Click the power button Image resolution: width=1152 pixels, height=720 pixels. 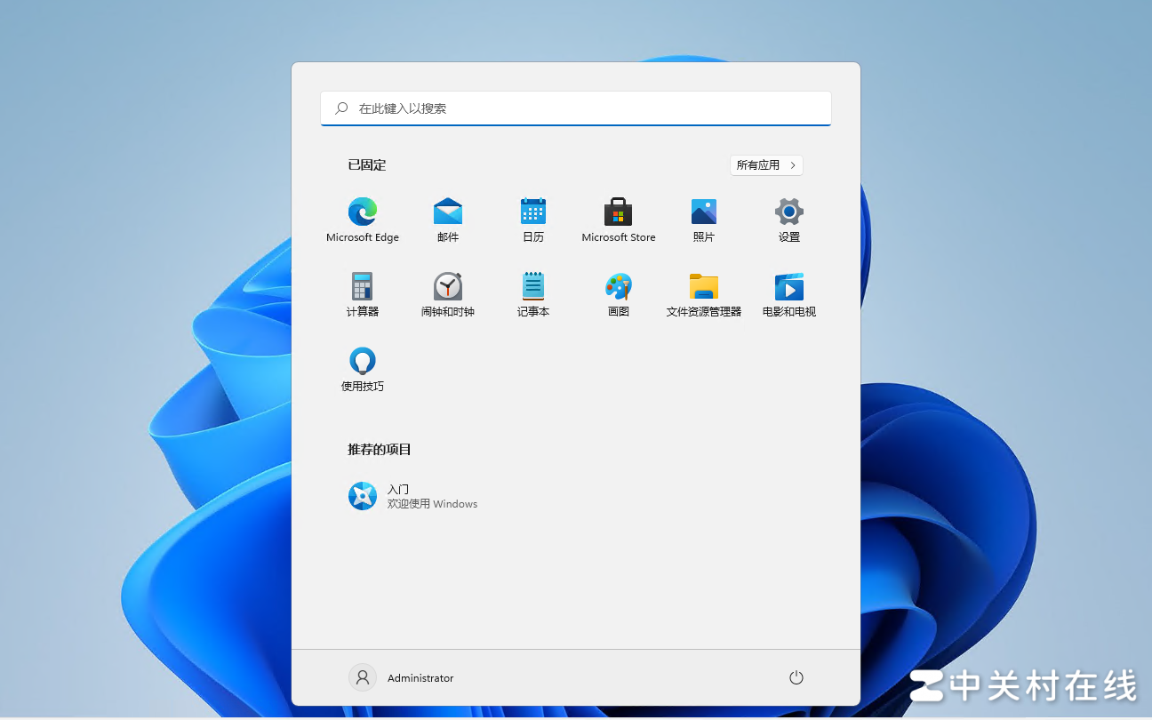[x=796, y=678]
